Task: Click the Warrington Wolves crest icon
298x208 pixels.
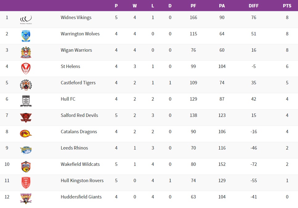Action: coord(26,36)
